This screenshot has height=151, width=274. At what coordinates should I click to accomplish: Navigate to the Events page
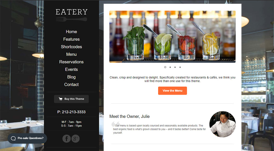tap(72, 69)
